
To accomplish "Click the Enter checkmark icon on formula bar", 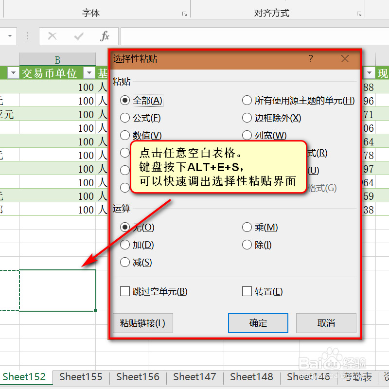I will tap(79, 36).
